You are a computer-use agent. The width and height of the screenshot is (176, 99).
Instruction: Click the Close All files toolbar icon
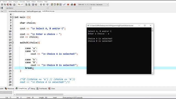tap(10, 5)
